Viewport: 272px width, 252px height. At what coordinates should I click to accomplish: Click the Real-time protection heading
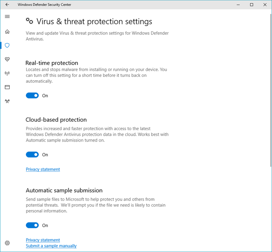point(52,63)
